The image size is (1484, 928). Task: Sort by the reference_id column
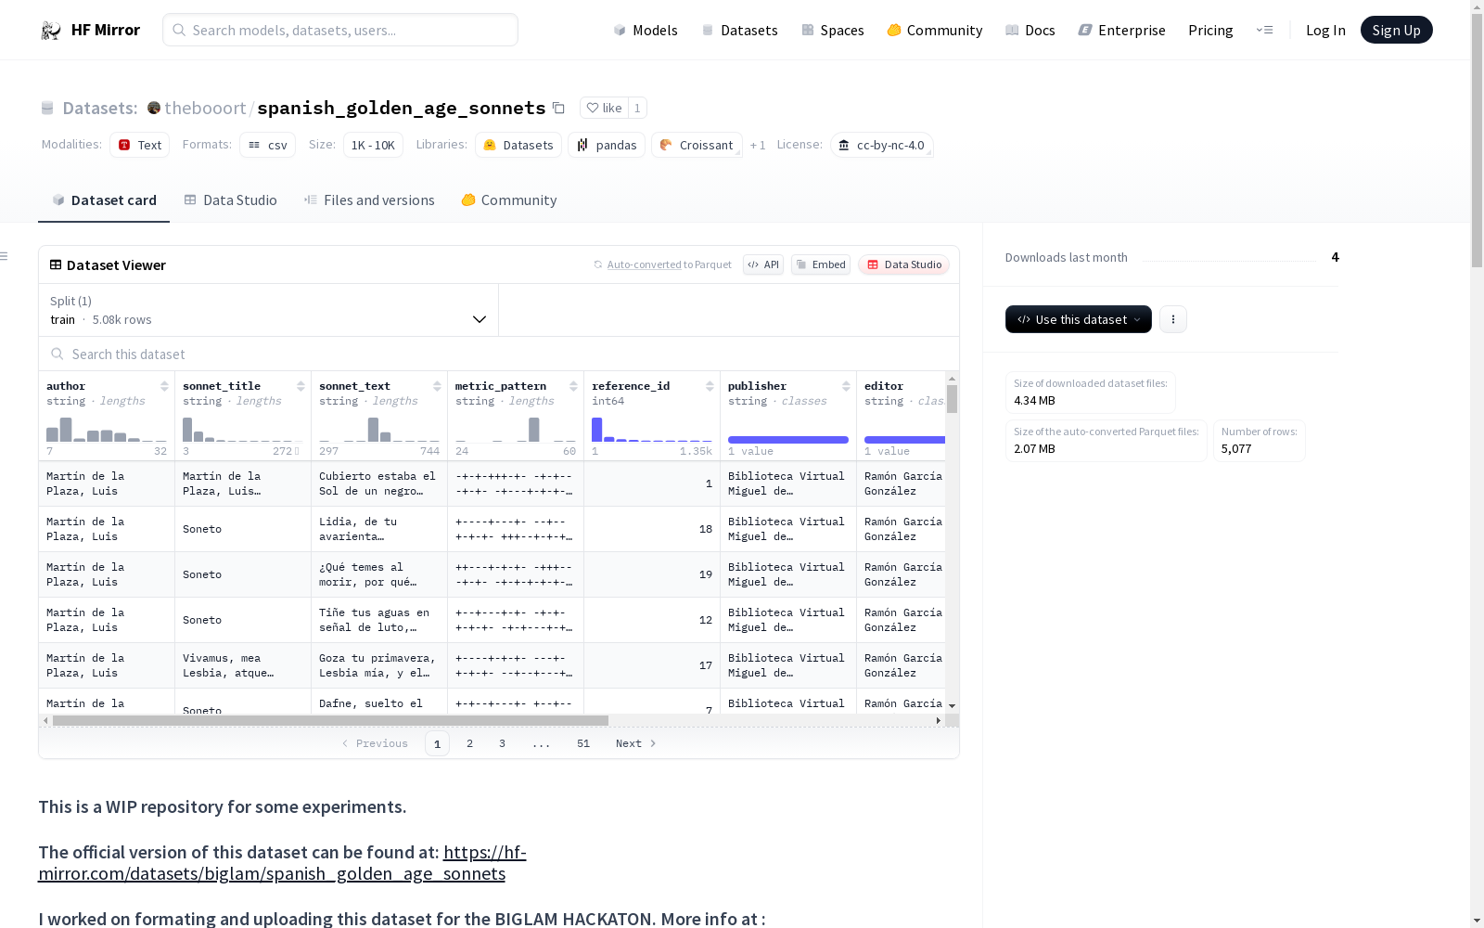pyautogui.click(x=710, y=386)
